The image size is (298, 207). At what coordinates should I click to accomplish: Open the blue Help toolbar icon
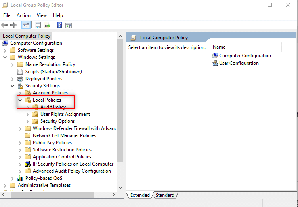pyautogui.click(x=59, y=25)
